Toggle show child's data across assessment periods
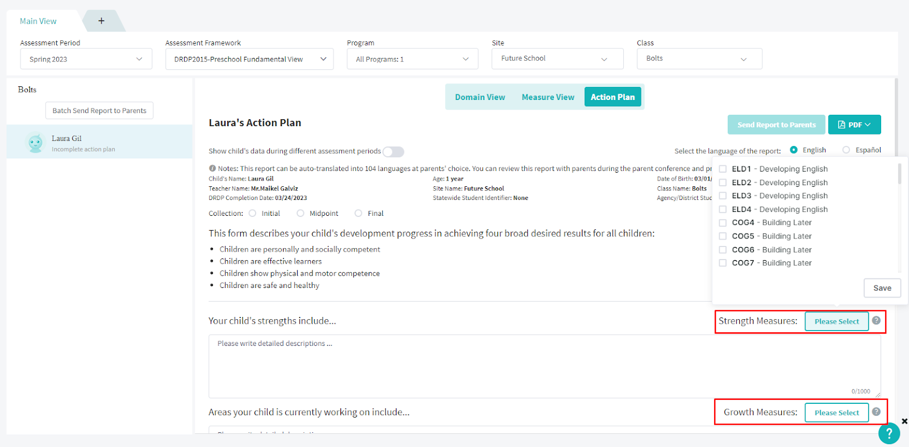 (393, 152)
